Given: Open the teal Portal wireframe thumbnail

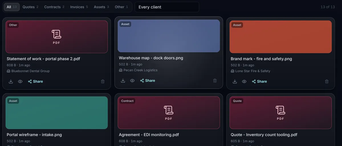Looking at the screenshot, I should 57,113.
